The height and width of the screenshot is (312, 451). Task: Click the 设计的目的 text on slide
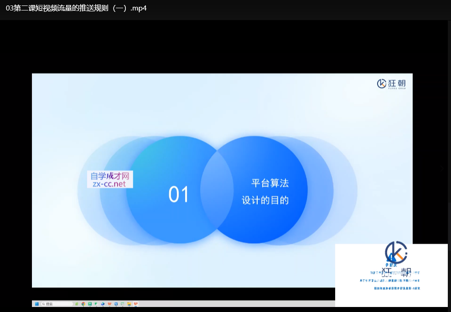(265, 200)
